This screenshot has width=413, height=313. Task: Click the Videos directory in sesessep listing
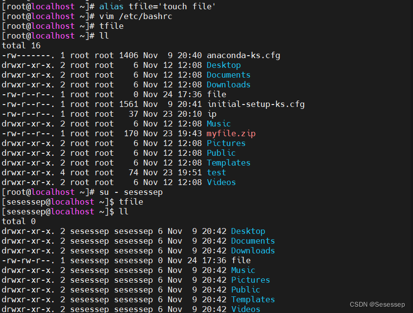(x=245, y=309)
